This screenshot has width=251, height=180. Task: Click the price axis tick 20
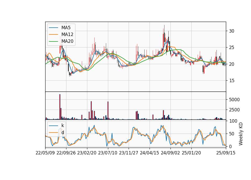(231, 64)
